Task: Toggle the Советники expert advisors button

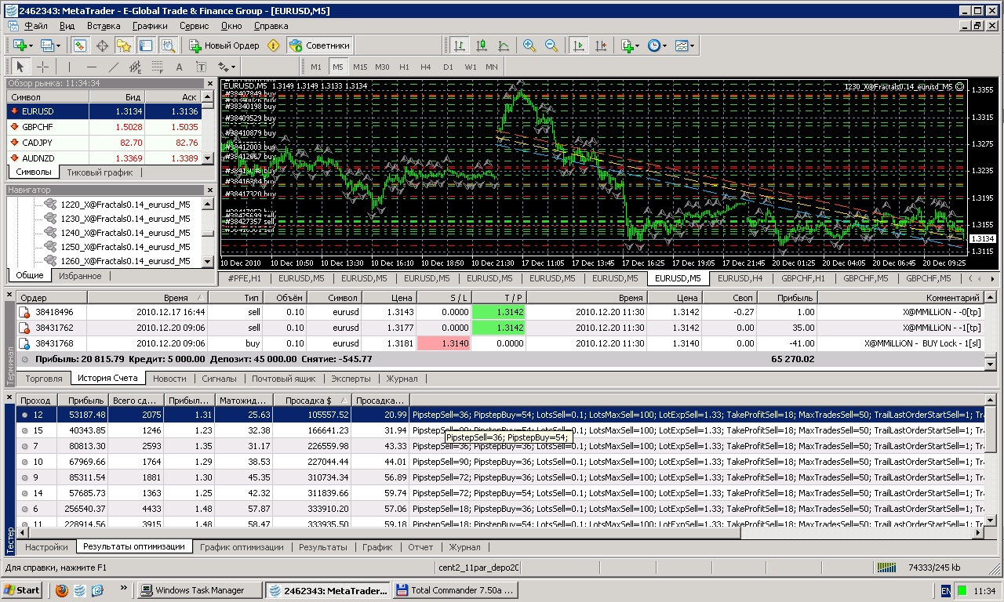Action: (x=319, y=45)
